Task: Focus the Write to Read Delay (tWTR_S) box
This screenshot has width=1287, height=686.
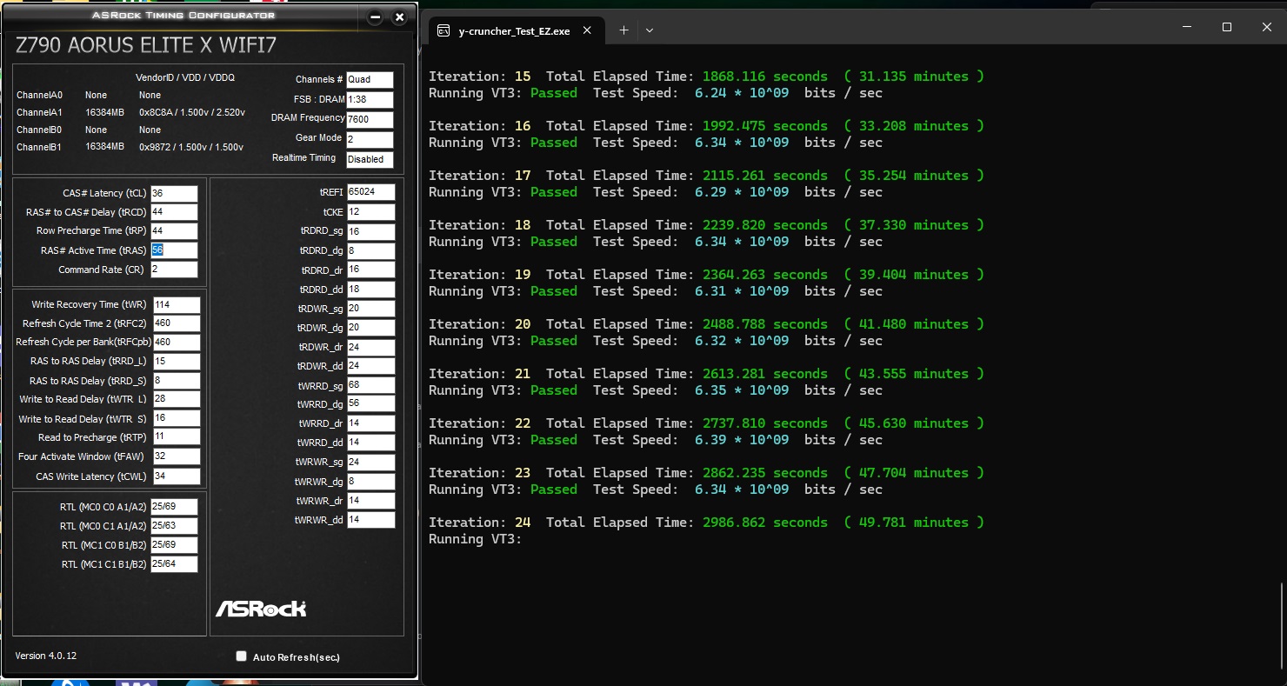Action: coord(177,418)
